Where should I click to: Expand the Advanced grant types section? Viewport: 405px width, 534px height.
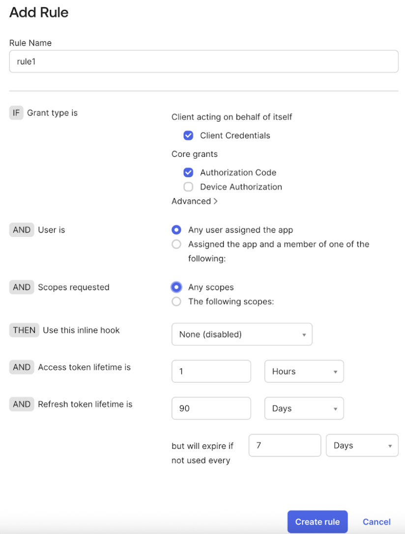[x=195, y=201]
